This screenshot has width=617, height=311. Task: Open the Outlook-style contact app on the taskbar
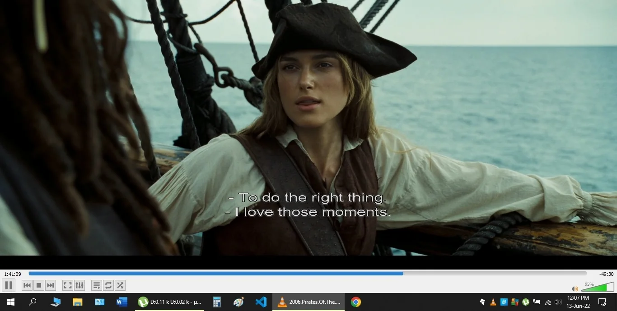100,302
